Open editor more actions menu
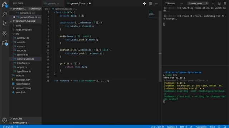The image size is (229, 128). click(156, 3)
